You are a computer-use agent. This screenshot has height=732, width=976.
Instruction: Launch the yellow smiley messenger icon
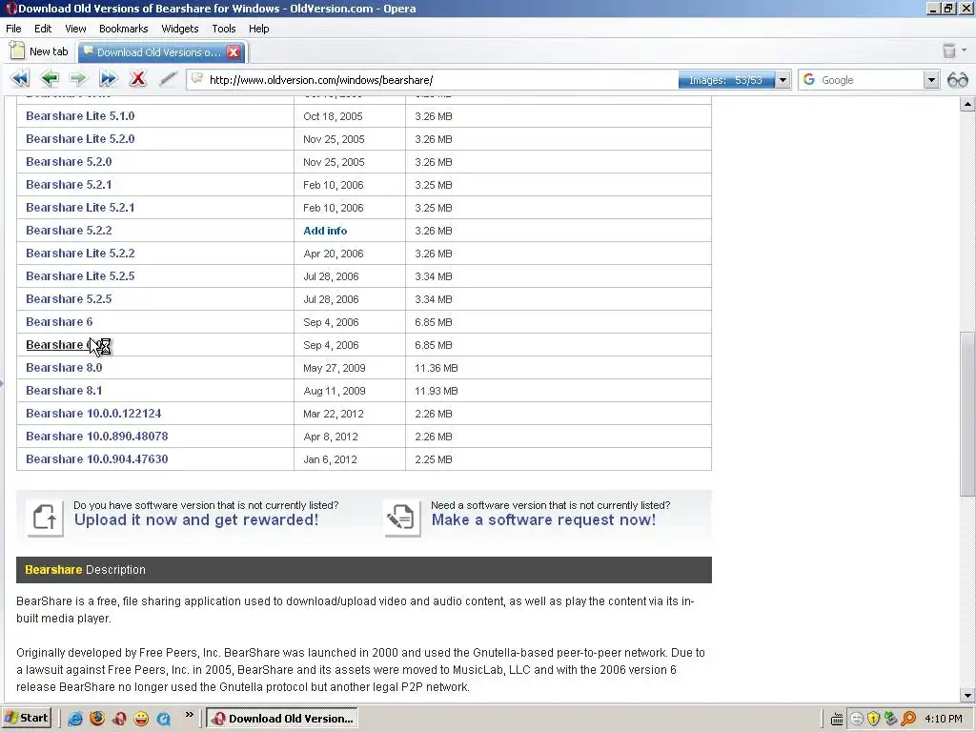point(141,719)
